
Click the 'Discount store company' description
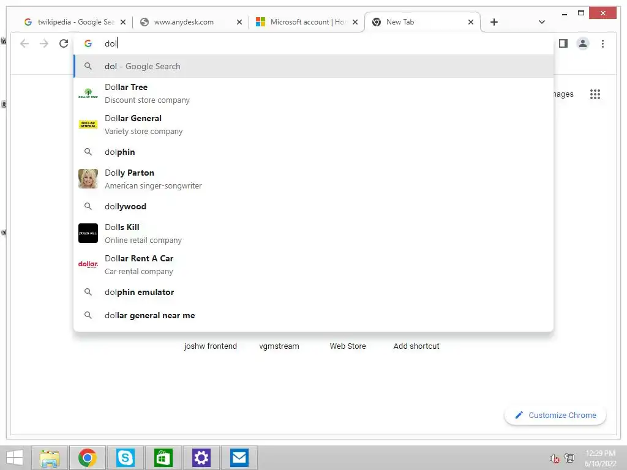[x=147, y=100]
